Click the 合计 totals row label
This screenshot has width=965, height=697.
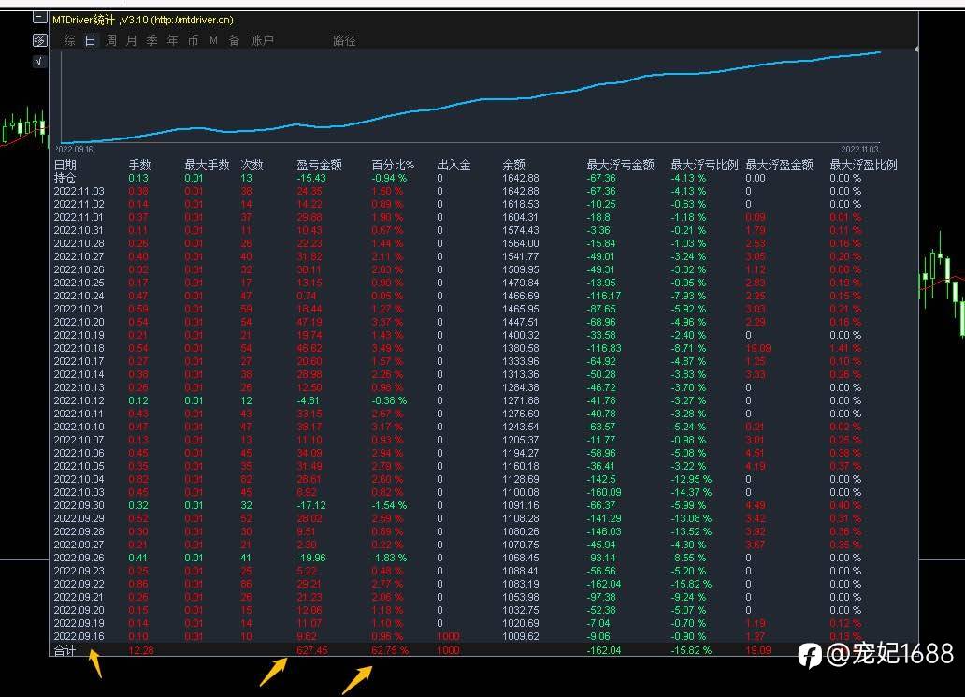click(x=65, y=651)
